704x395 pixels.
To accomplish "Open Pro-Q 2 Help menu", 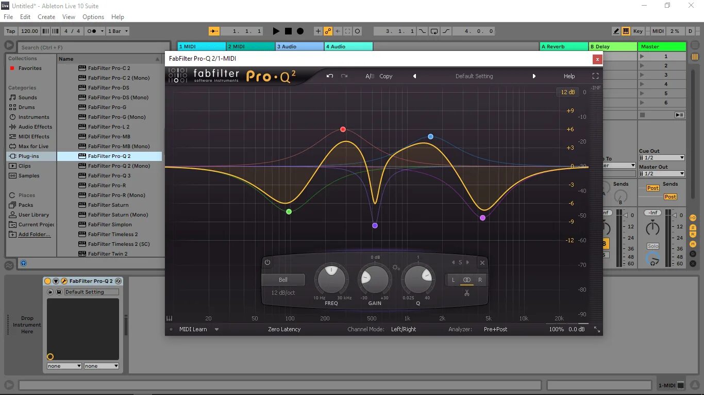I will 569,76.
